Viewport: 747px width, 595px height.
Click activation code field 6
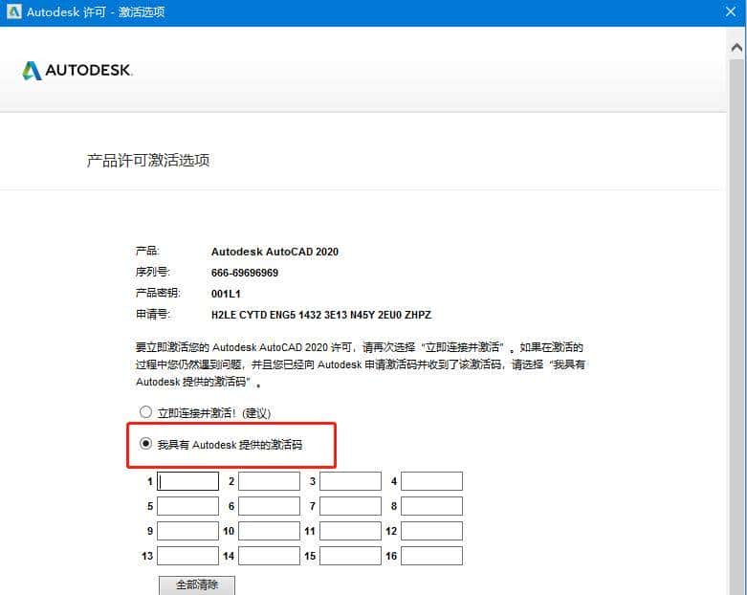pos(269,506)
